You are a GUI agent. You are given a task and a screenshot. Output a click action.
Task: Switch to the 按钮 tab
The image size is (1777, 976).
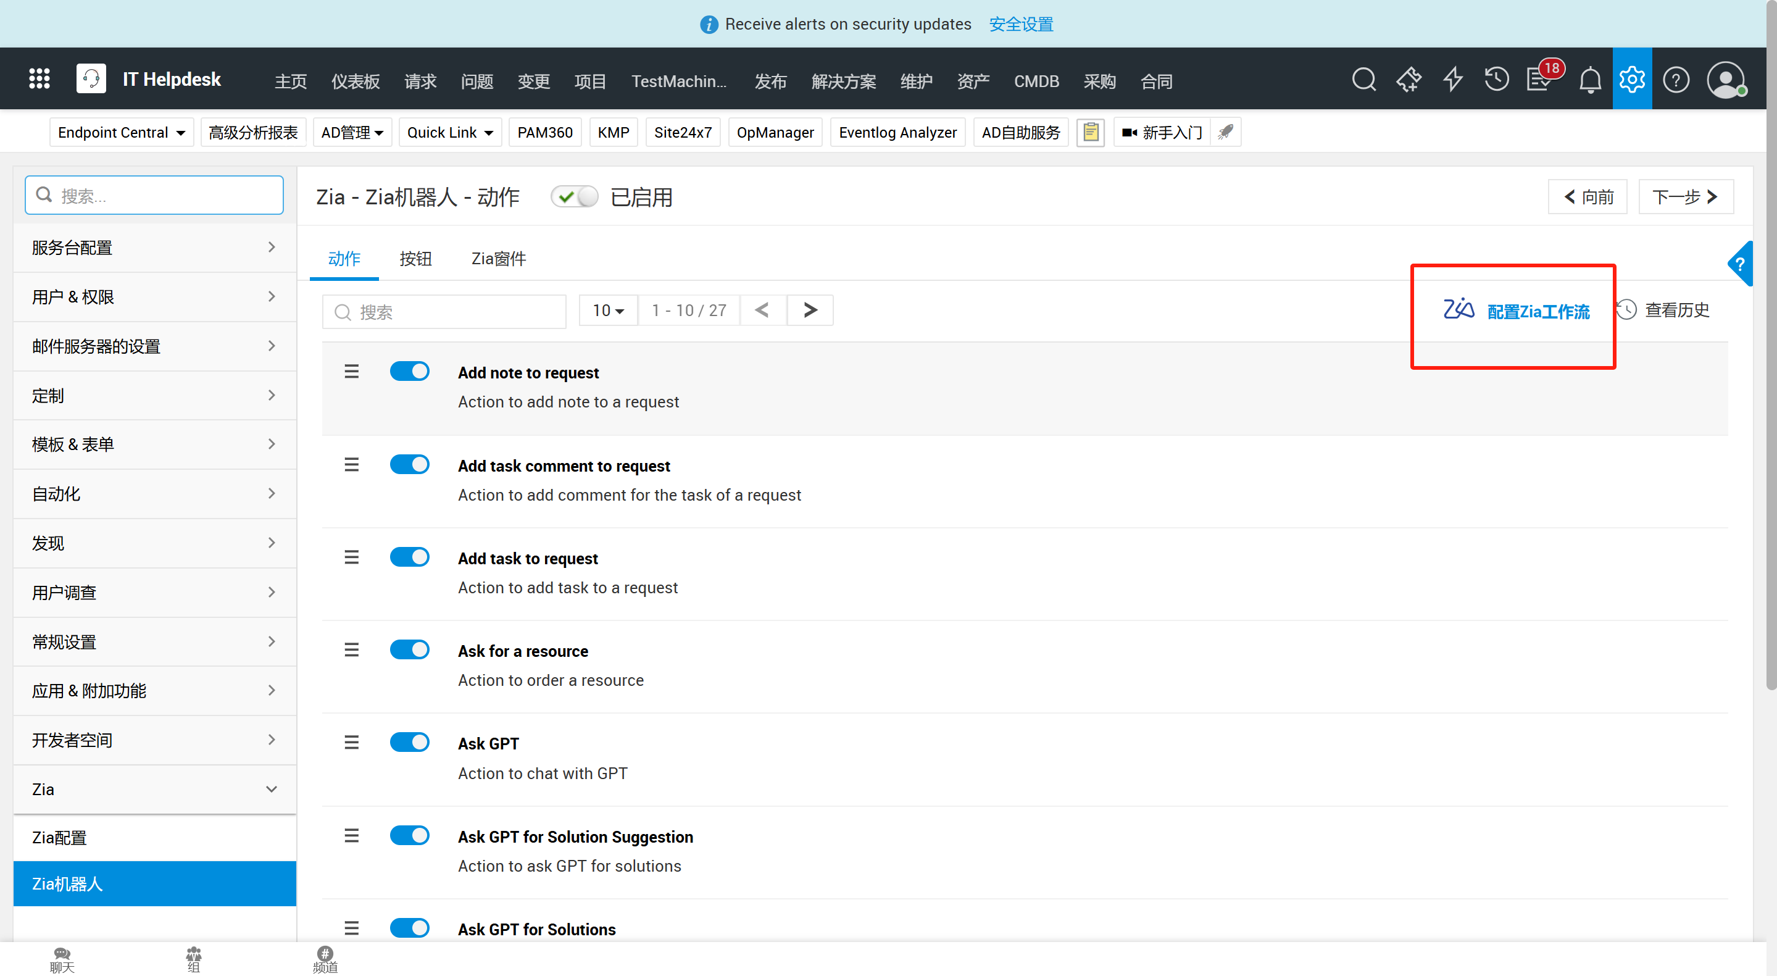point(415,258)
